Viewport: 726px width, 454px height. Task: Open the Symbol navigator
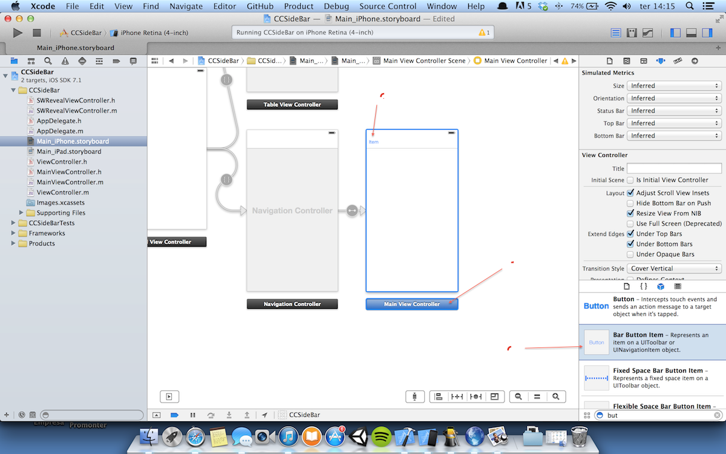tap(31, 61)
